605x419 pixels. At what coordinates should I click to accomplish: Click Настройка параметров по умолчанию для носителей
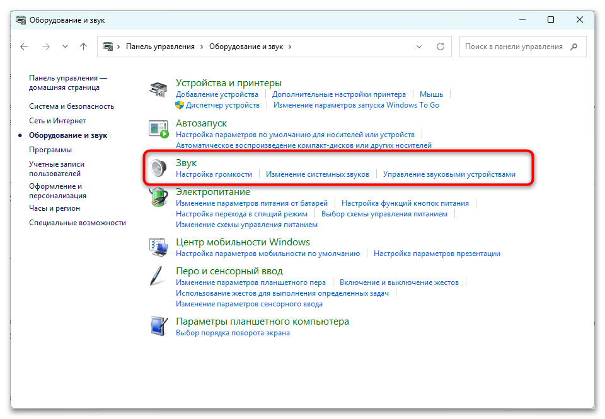click(295, 135)
